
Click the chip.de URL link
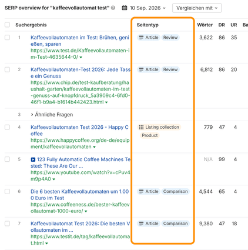click(x=80, y=92)
